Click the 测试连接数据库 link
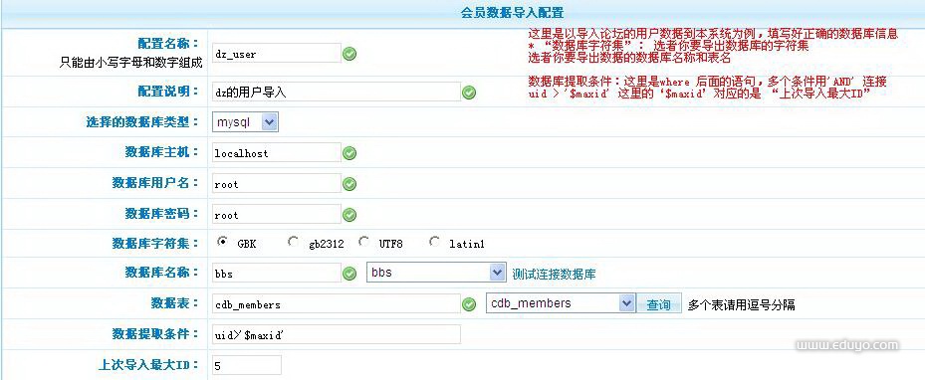 [554, 274]
